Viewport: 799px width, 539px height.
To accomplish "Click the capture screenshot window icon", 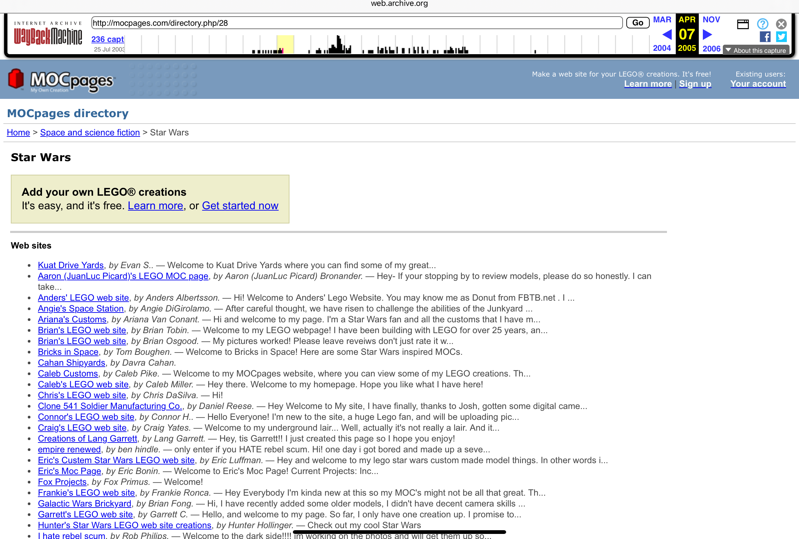I will click(743, 24).
